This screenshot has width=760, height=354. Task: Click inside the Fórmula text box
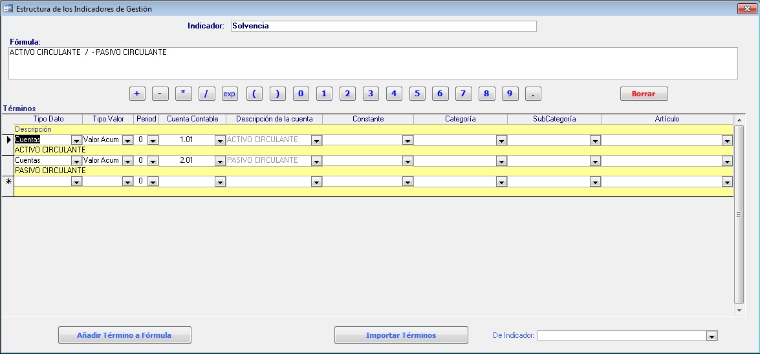pos(373,63)
